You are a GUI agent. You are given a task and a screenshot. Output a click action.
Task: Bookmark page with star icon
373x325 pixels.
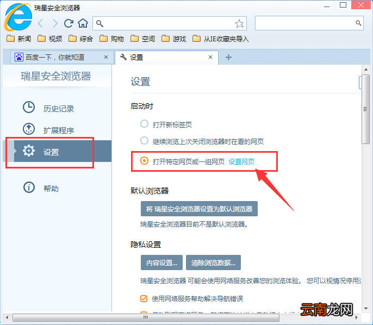[239, 23]
